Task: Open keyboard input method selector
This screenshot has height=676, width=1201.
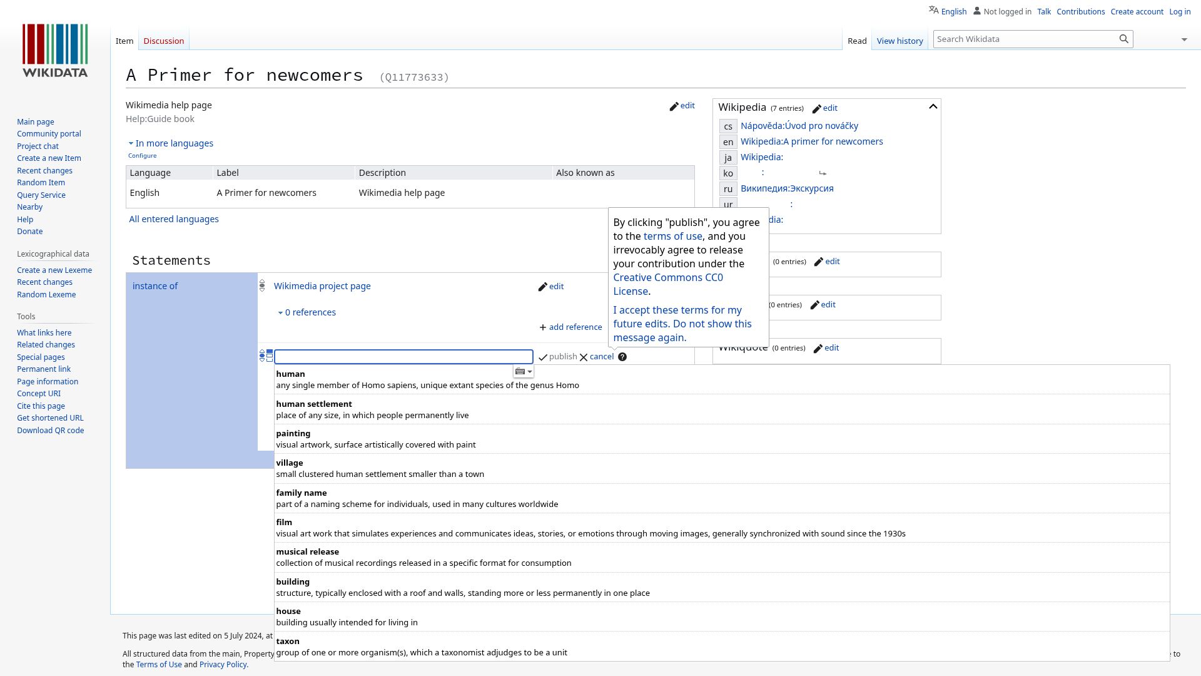Action: (524, 371)
